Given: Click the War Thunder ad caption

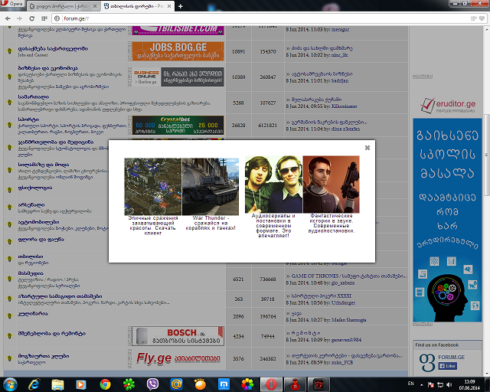Looking at the screenshot, I should (211, 223).
